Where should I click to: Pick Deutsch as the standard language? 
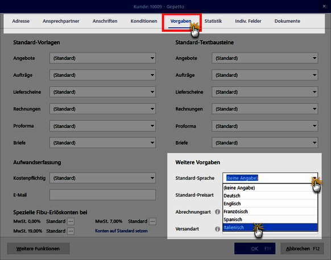270,196
